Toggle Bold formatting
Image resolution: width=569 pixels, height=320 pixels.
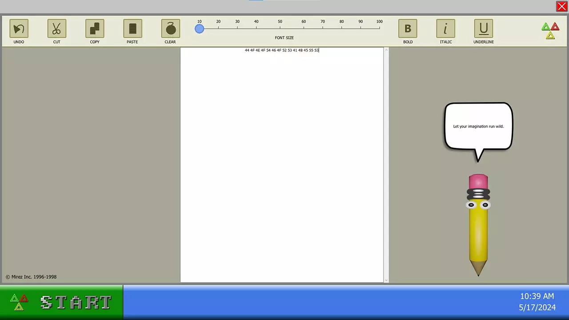(408, 29)
